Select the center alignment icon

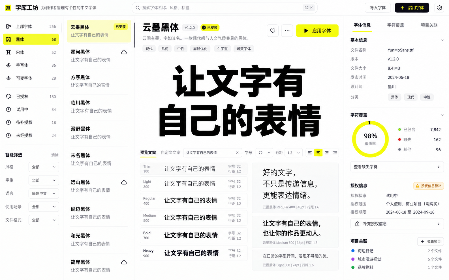(x=318, y=153)
